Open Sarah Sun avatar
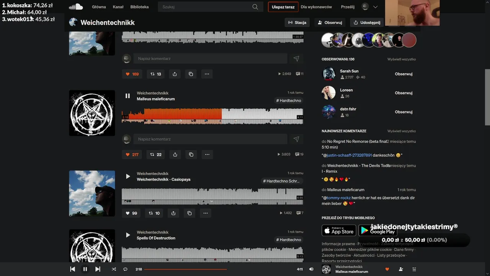490x276 pixels. point(329,74)
